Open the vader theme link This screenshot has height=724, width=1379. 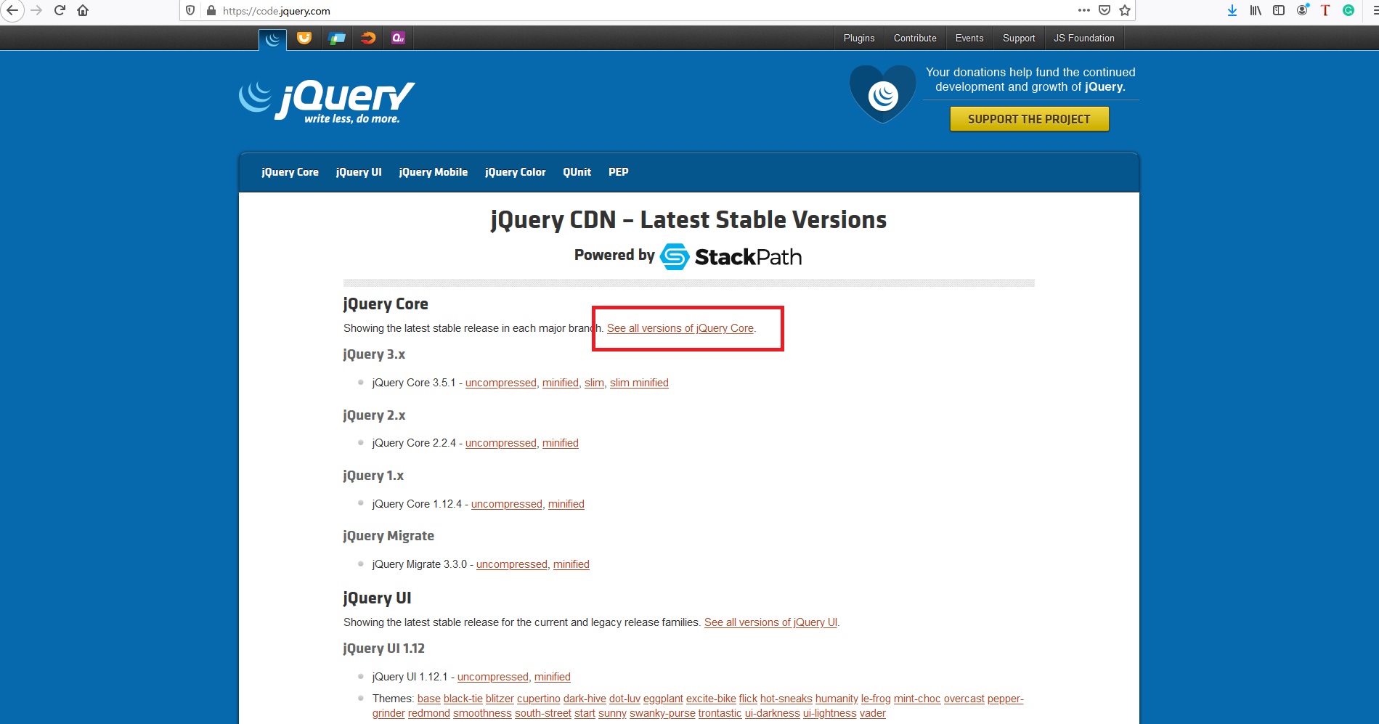tap(873, 713)
